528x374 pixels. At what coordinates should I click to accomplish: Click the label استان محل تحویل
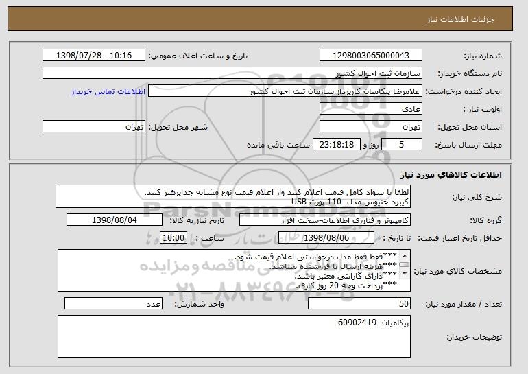tap(470, 127)
